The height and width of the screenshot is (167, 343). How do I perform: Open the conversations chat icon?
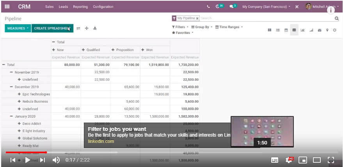click(232, 7)
